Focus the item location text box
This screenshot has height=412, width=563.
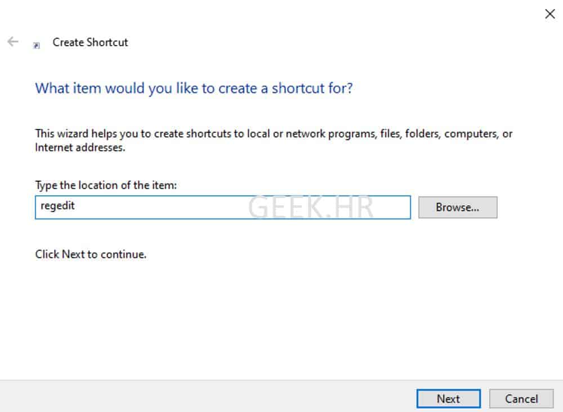[x=222, y=207]
